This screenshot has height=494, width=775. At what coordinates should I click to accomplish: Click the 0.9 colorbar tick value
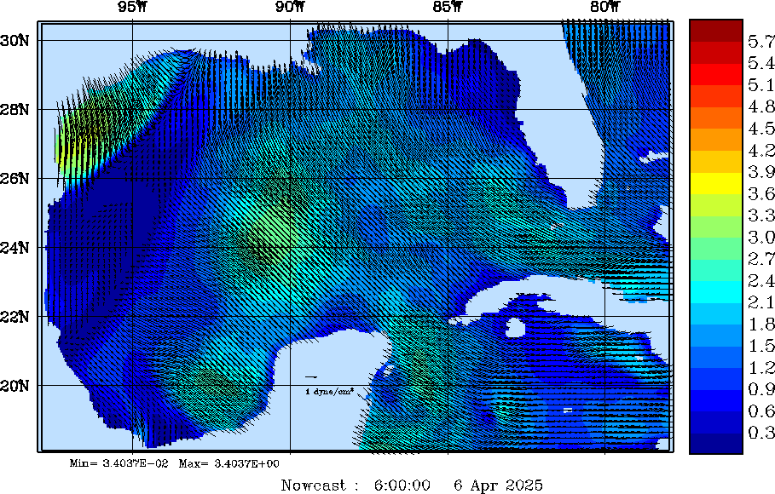coord(761,389)
